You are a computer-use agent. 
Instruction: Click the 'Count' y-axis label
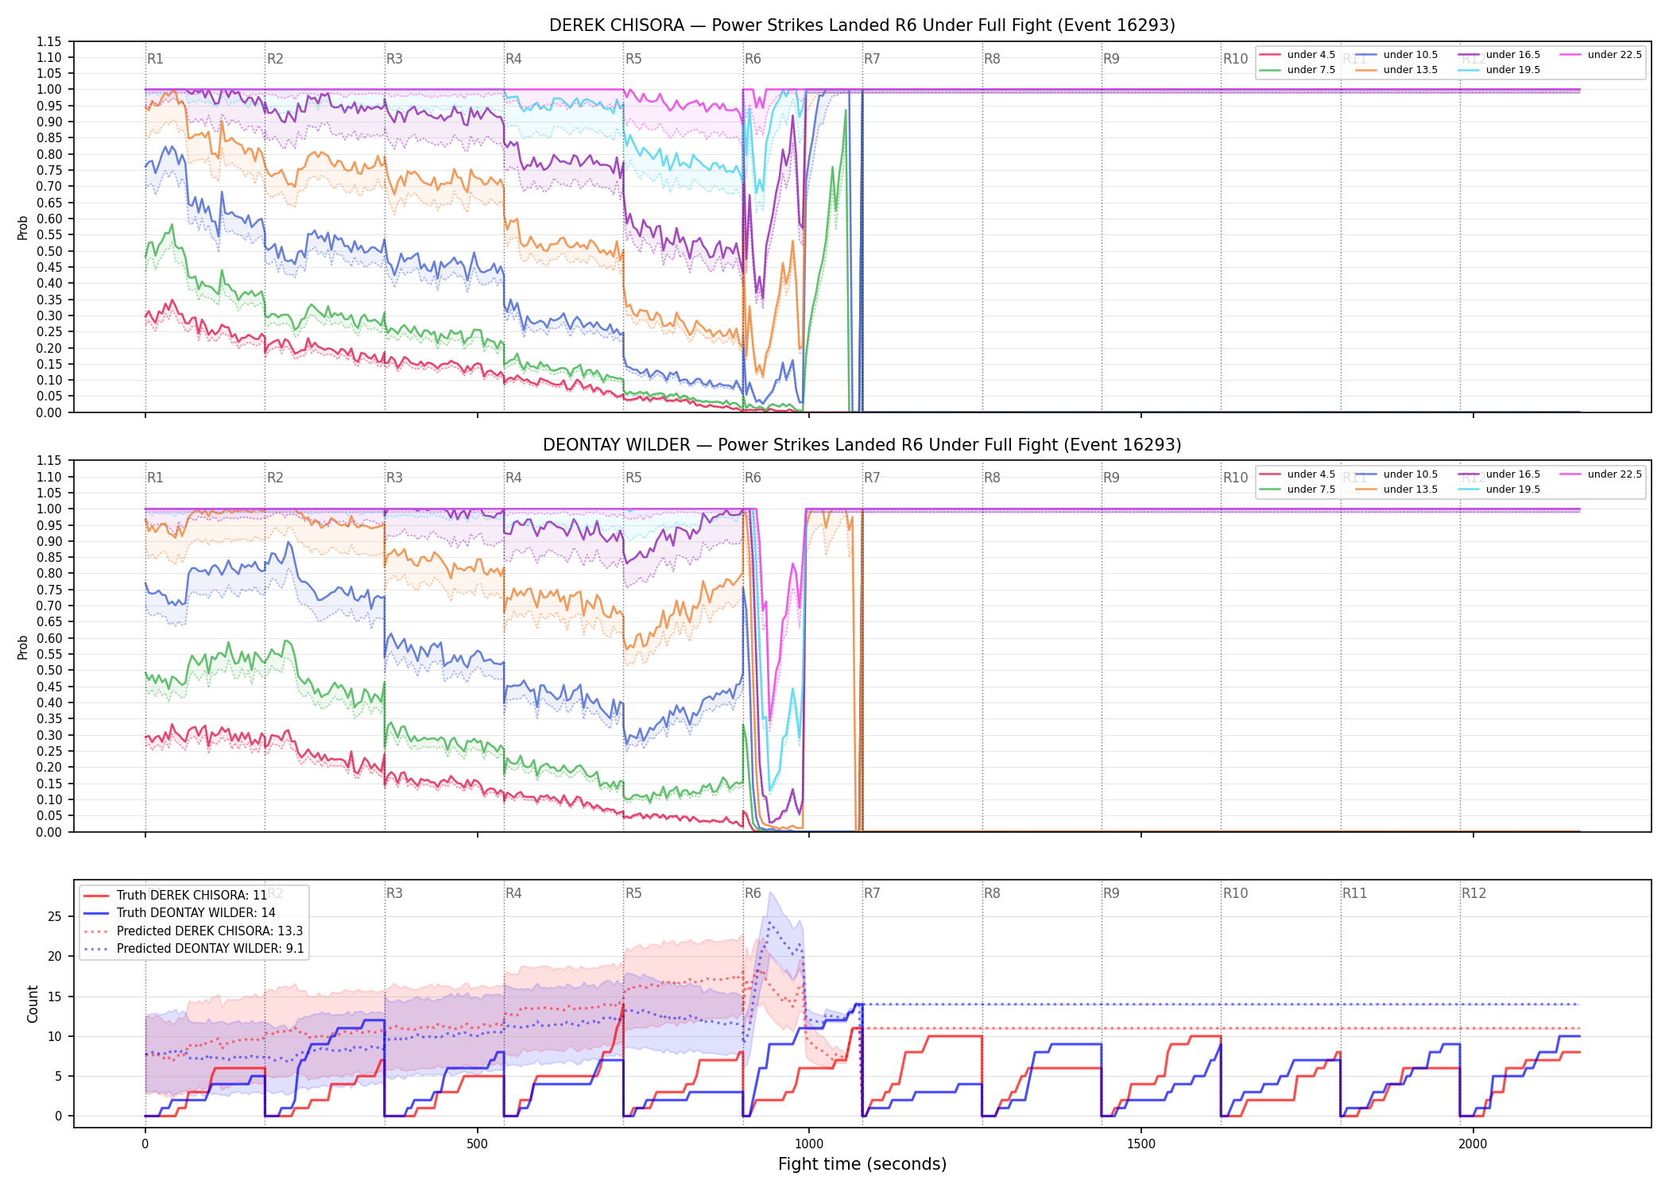(33, 1004)
